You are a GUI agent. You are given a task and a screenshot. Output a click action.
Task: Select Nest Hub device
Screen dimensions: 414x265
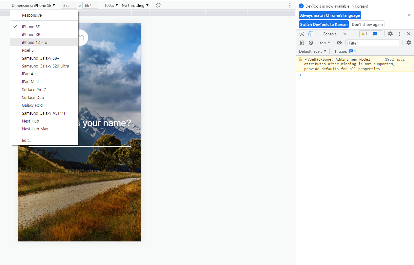tap(44, 121)
